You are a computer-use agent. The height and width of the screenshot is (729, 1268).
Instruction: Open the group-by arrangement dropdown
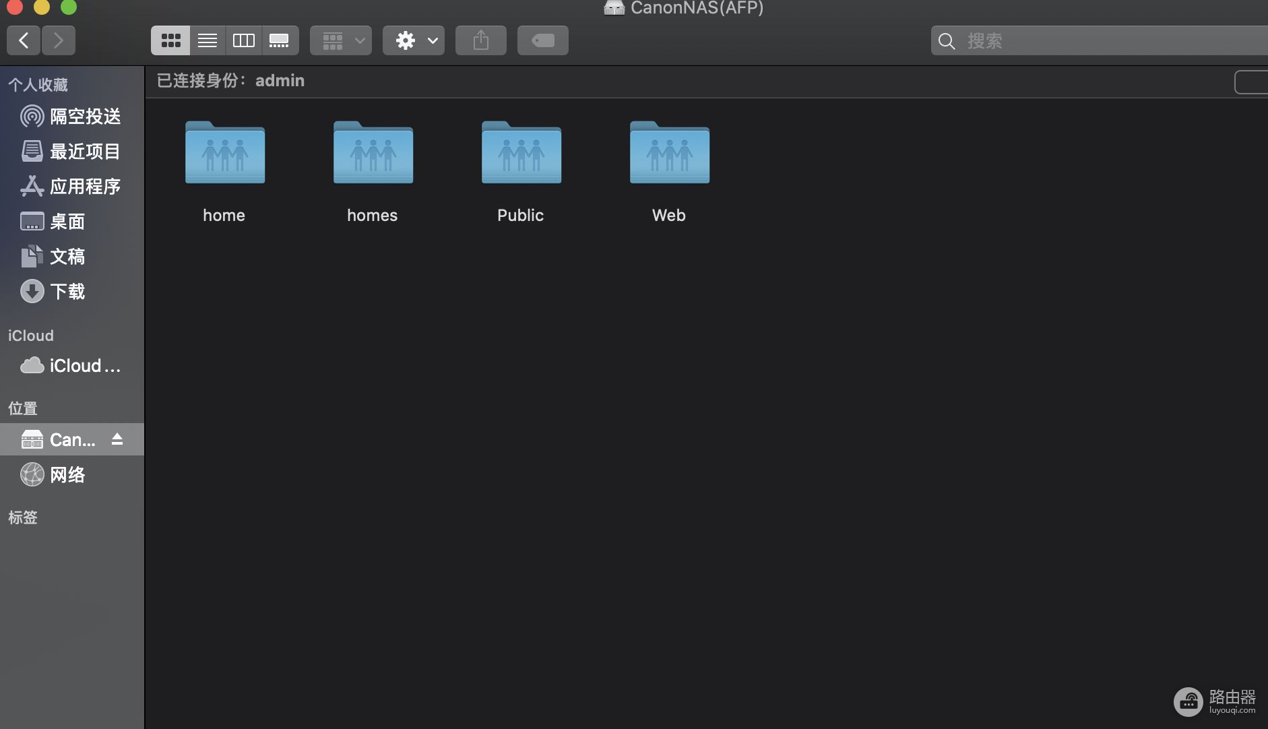341,40
